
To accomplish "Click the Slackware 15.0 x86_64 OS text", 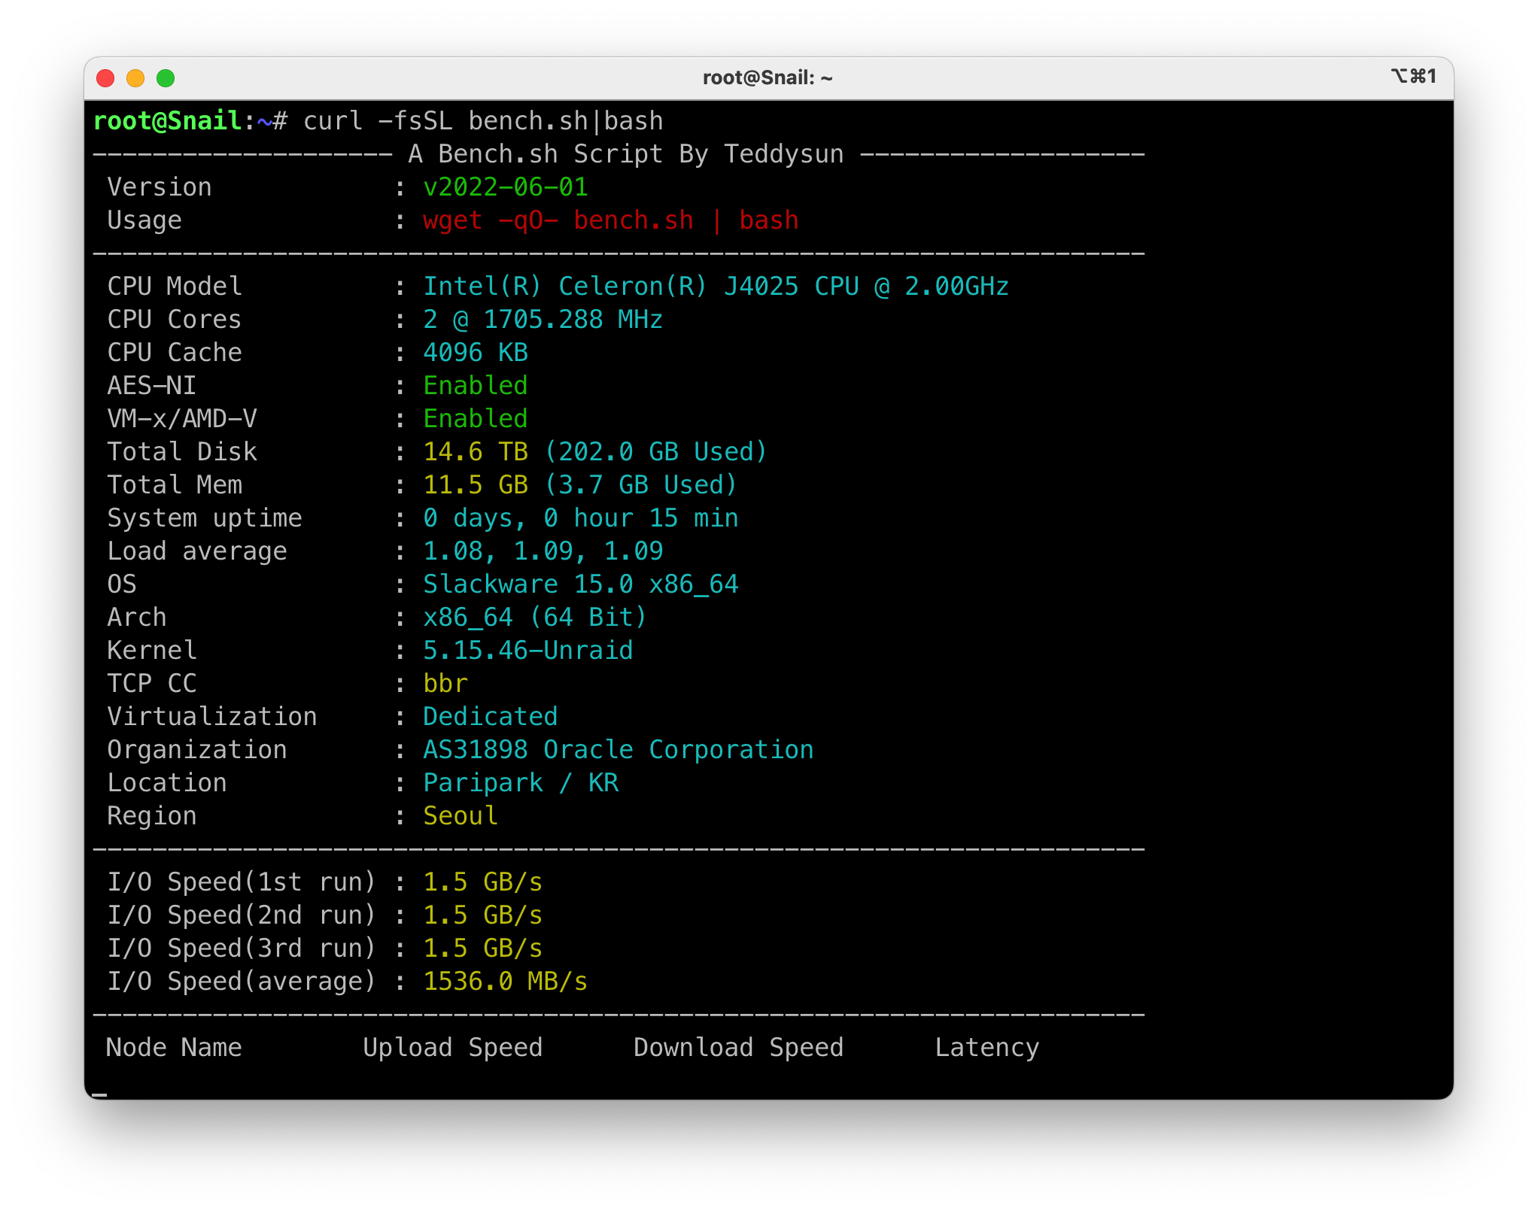I will (580, 584).
